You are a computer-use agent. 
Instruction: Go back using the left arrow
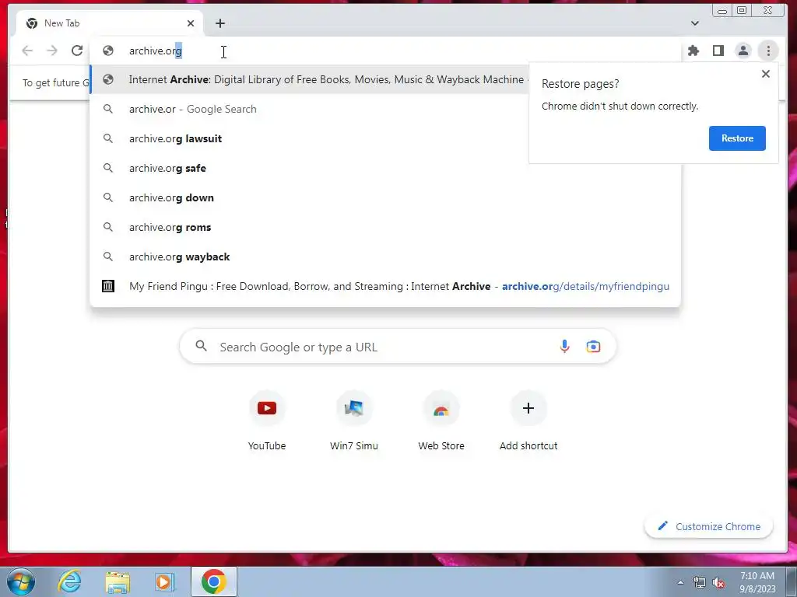27,51
